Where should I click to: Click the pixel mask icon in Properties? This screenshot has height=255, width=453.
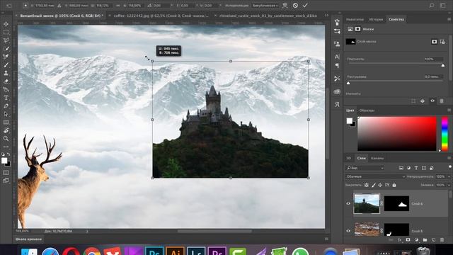[x=434, y=42]
